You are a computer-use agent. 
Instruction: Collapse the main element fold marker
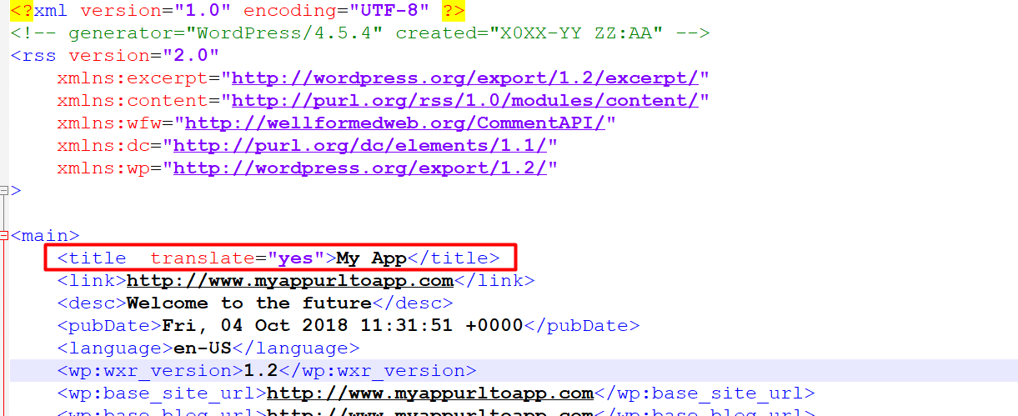point(3,236)
